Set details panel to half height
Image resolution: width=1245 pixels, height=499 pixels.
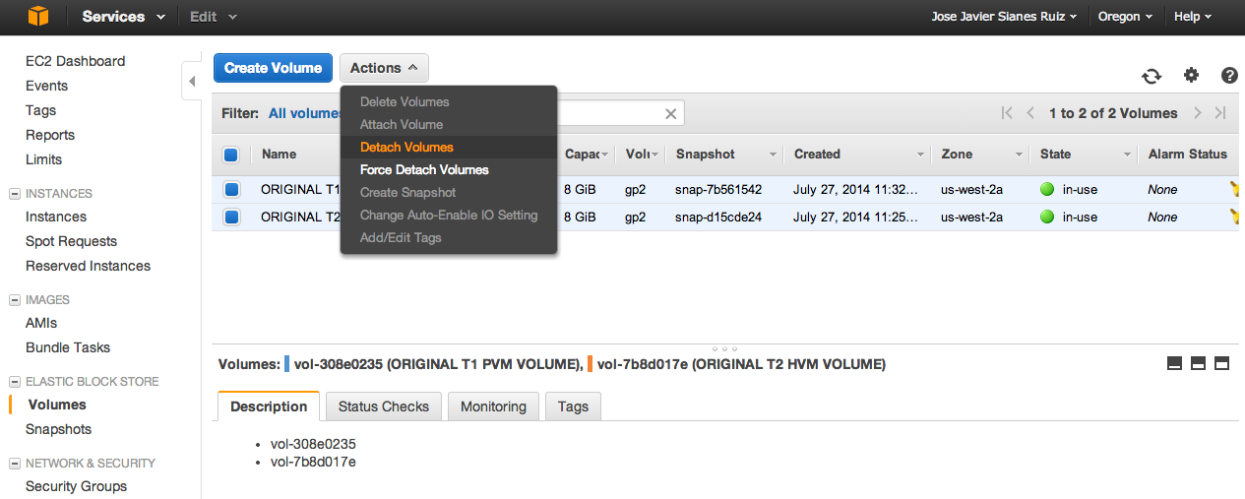pos(1198,363)
